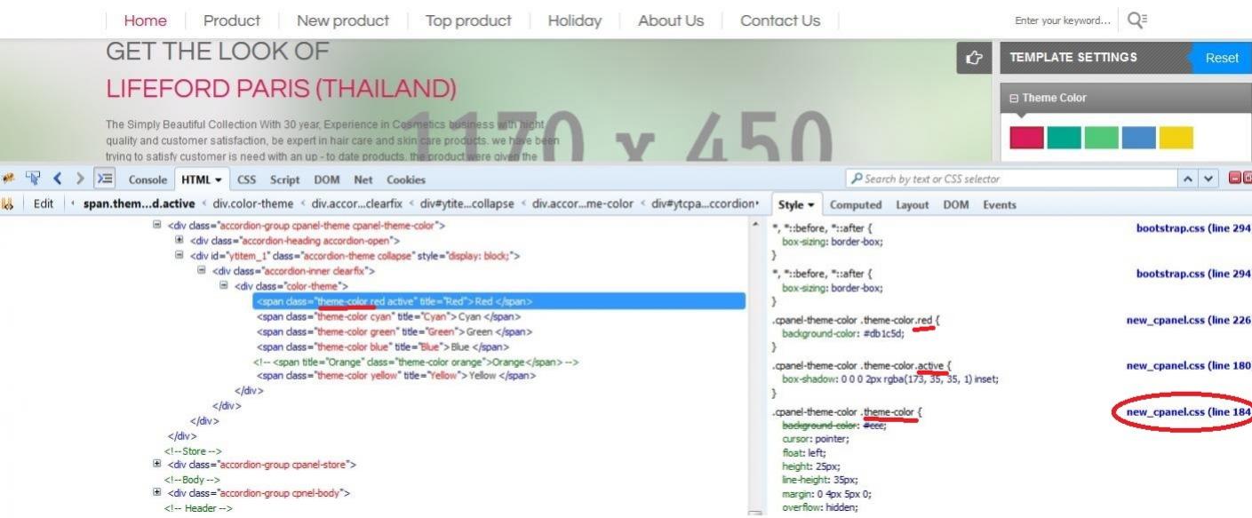Open the Top product menu item
Screen dimensions: 1252x518
(468, 20)
